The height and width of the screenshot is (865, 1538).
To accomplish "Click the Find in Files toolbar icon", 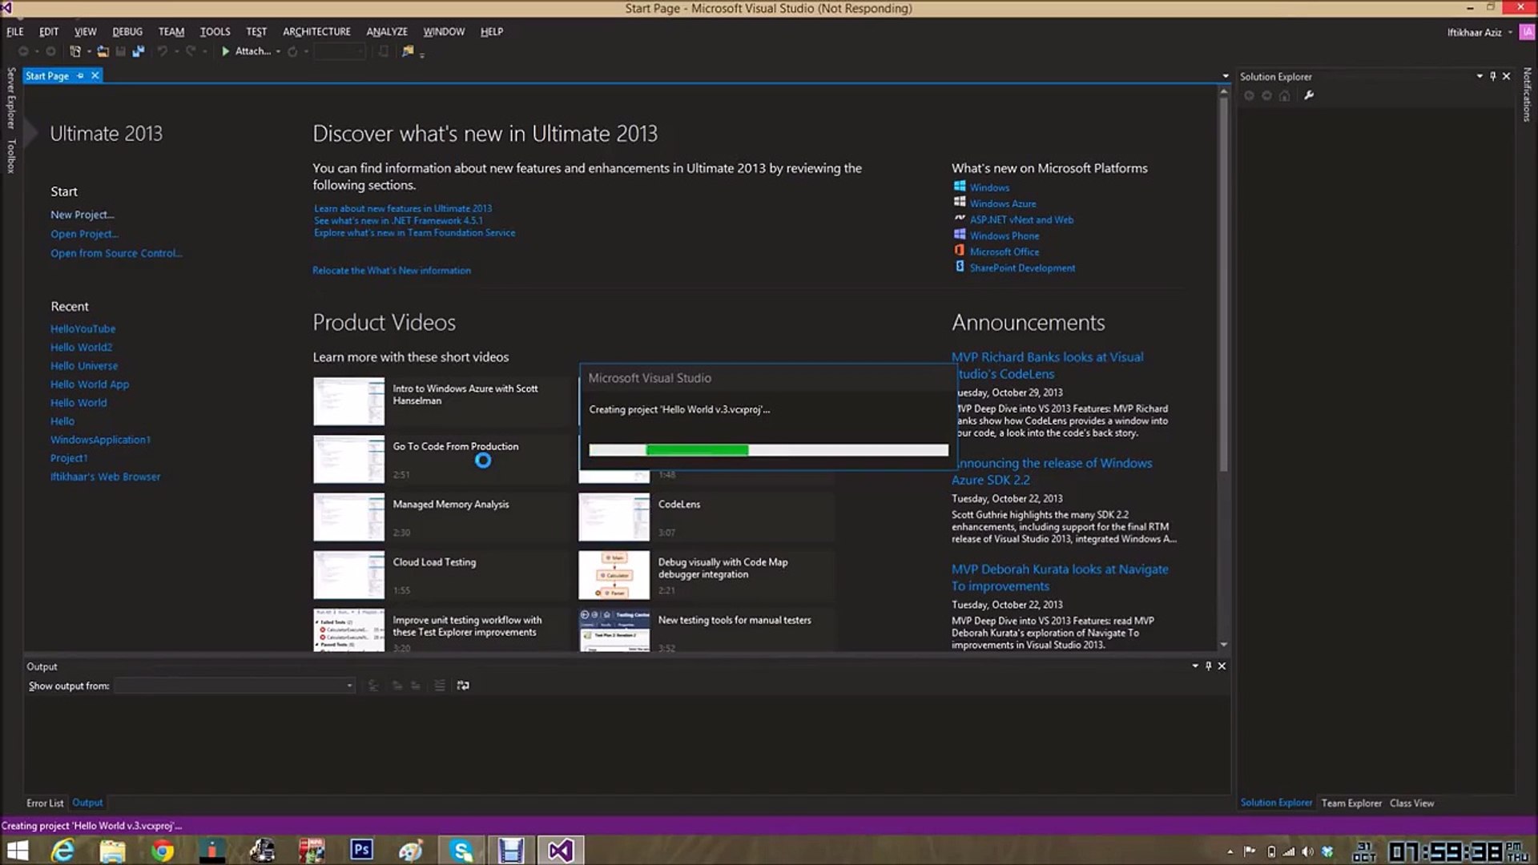I will click(408, 51).
